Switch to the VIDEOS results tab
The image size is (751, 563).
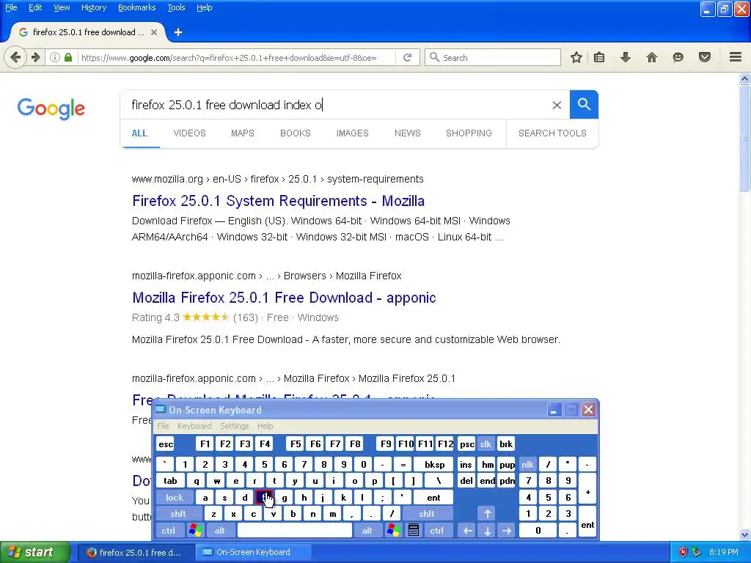(x=190, y=133)
